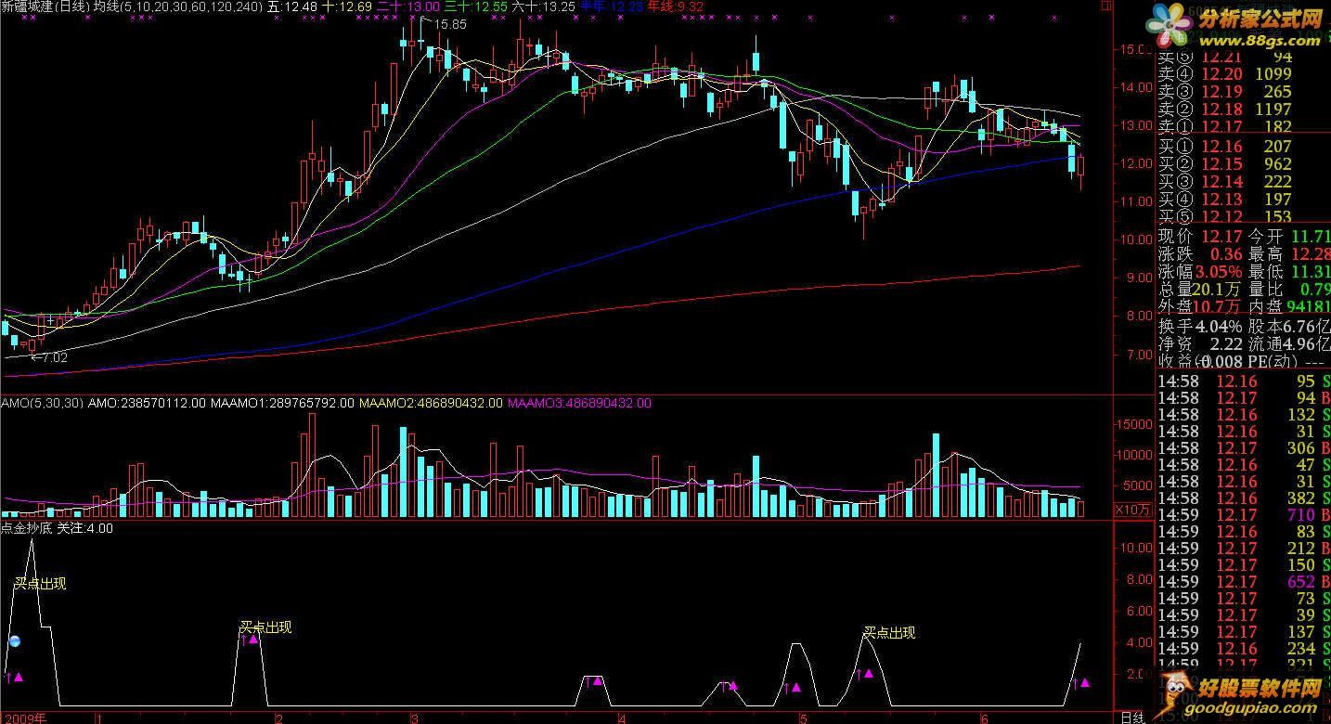
Task: Click the 15000 volume axis label
Action: 1134,423
